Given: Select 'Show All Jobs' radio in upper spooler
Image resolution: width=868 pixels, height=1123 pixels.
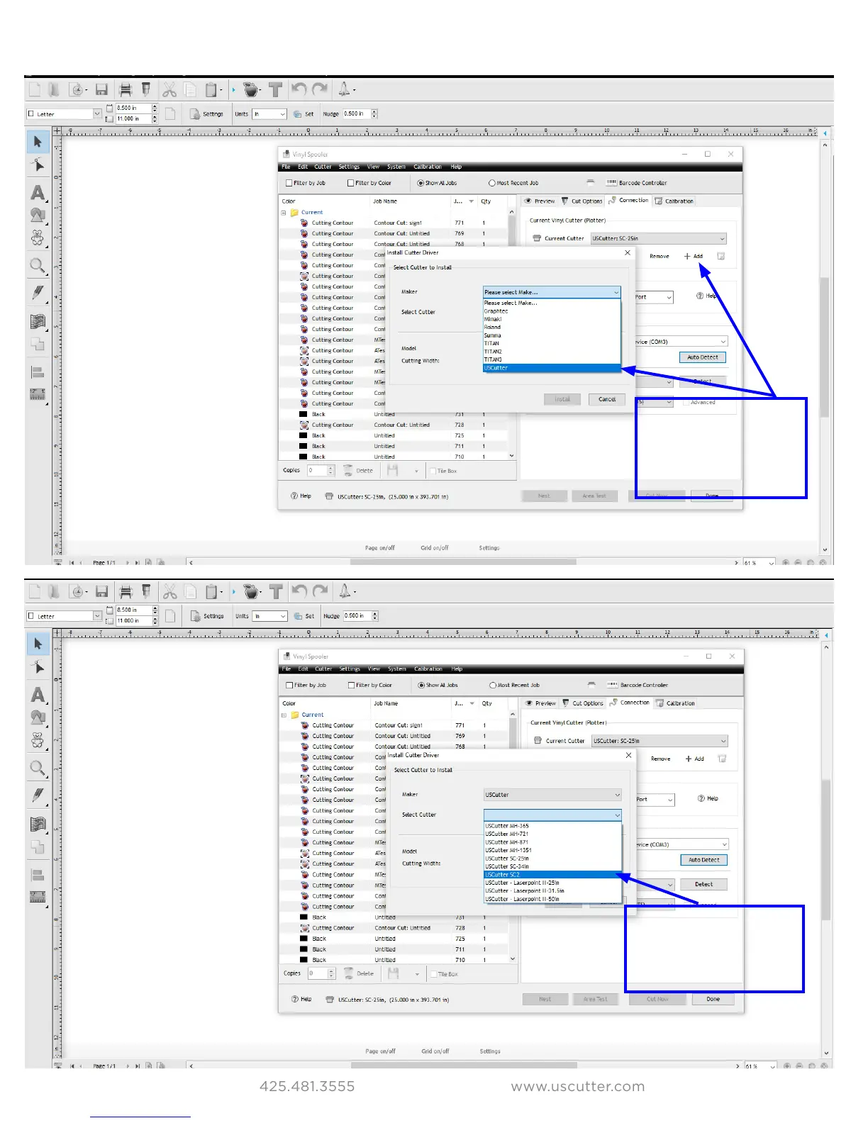Looking at the screenshot, I should (x=421, y=183).
